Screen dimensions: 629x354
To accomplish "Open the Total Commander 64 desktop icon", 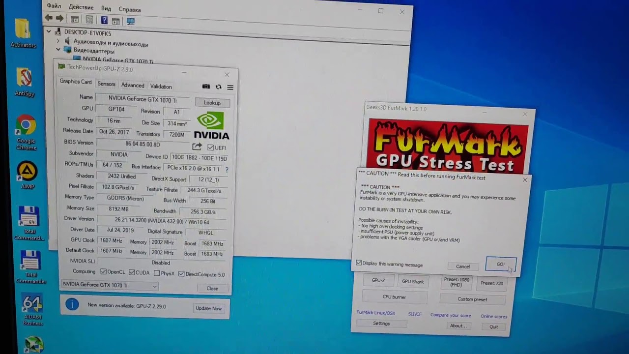I will [x=29, y=223].
